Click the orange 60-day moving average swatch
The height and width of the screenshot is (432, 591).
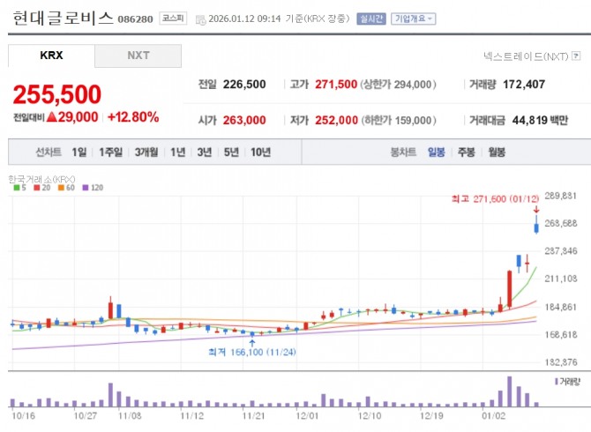pyautogui.click(x=61, y=188)
